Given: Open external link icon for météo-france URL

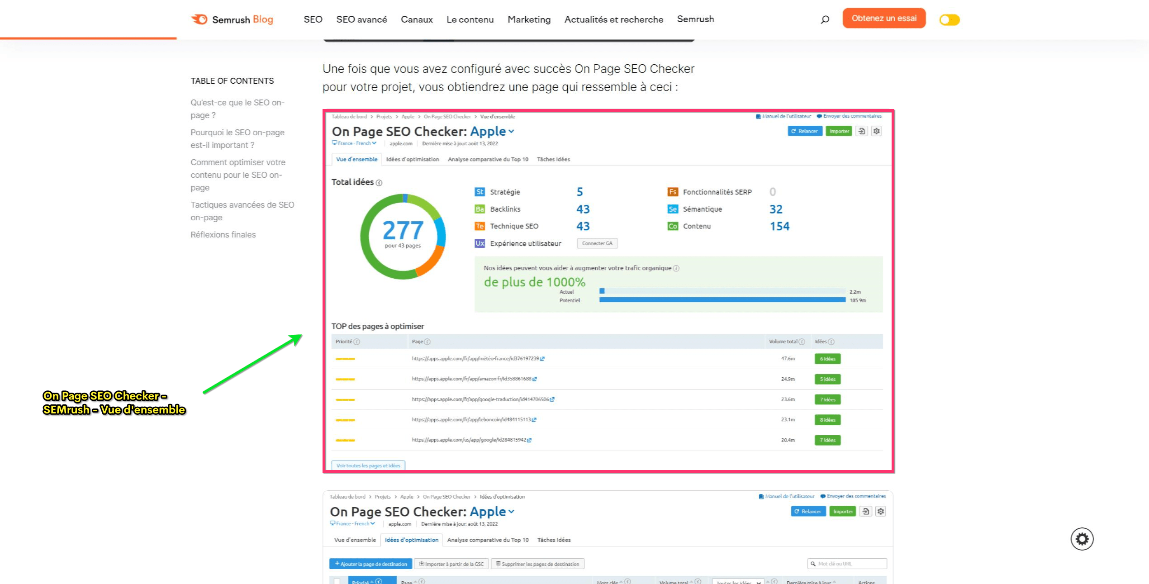Looking at the screenshot, I should 542,359.
